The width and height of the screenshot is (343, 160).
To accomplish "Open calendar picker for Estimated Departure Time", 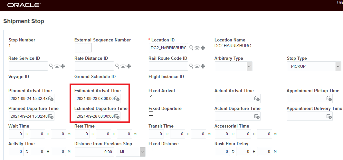I will point(117,116).
